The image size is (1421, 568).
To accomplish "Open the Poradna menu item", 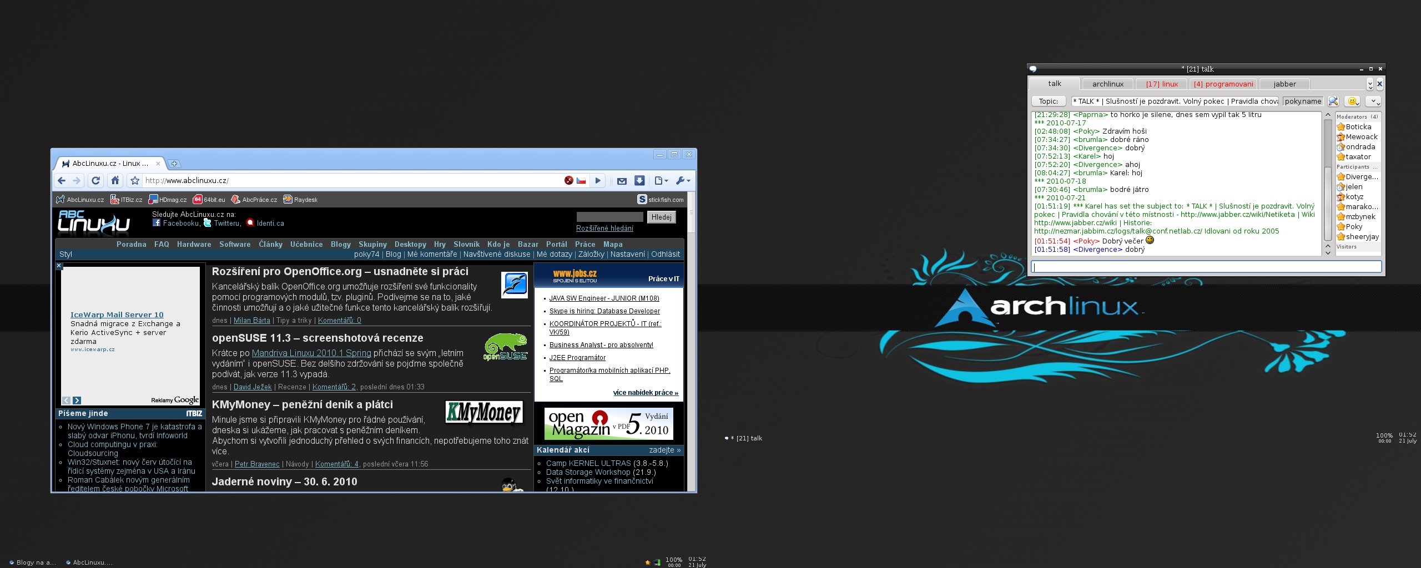I will point(132,244).
